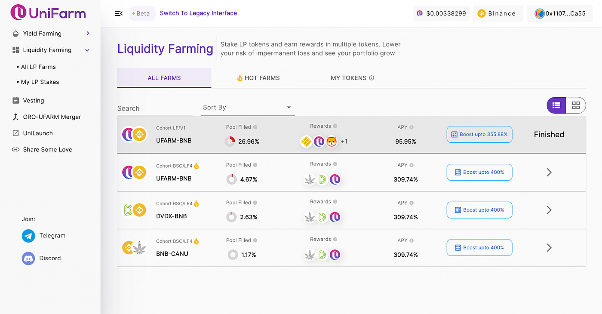Click the wallet avatar icon
602x314 pixels.
(540, 13)
